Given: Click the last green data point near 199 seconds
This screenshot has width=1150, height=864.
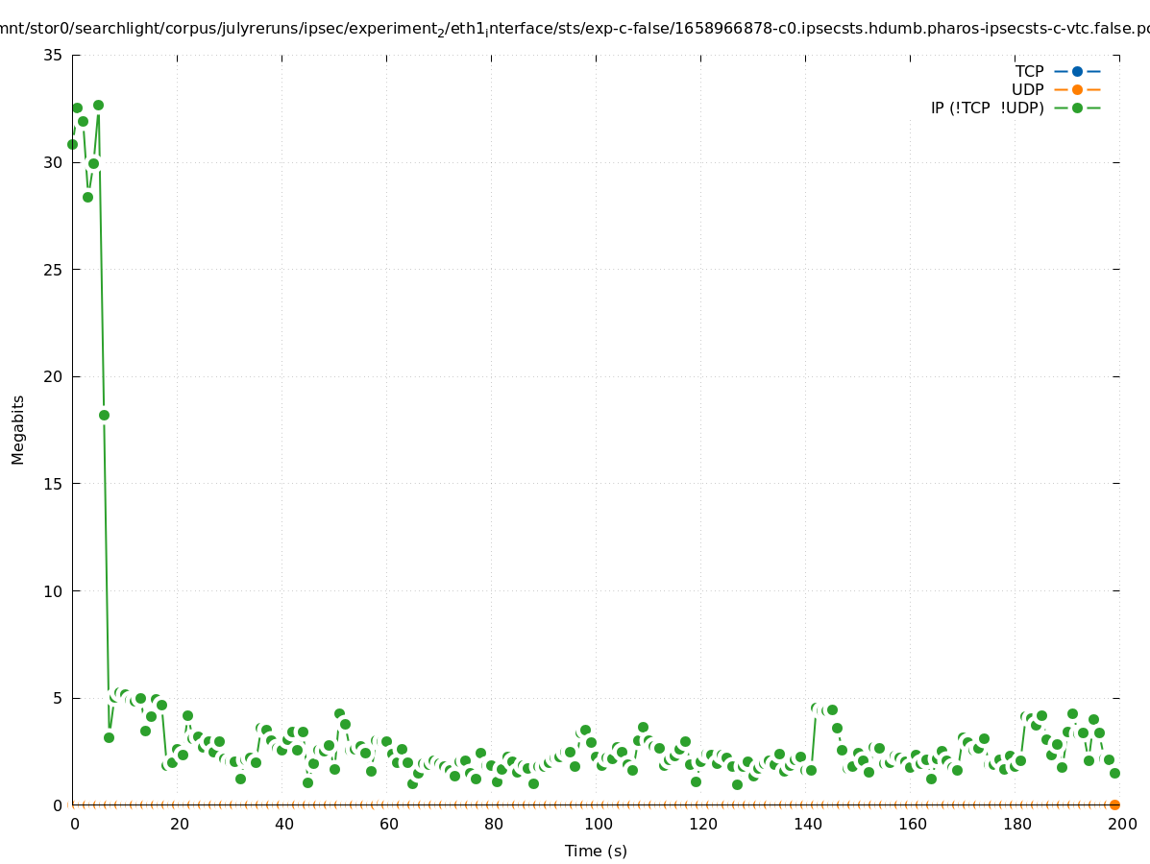Looking at the screenshot, I should pos(1114,773).
